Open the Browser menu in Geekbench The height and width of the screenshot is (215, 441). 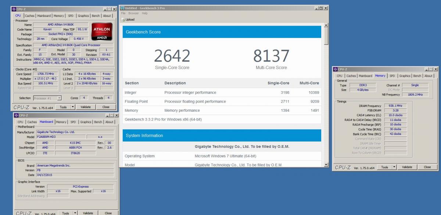pyautogui.click(x=133, y=13)
